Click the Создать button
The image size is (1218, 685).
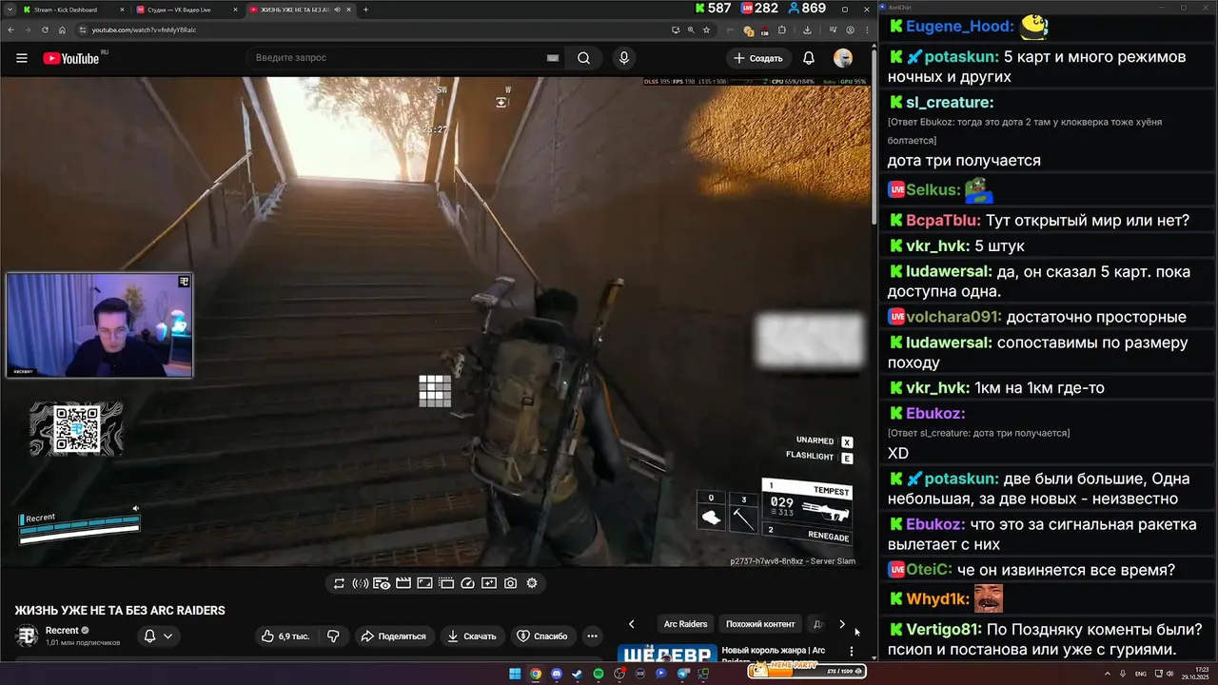(x=757, y=58)
